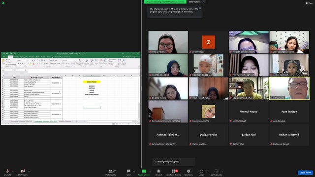Expand share options arrow next to Share Screen
This screenshot has height=177, width=315.
150,171
